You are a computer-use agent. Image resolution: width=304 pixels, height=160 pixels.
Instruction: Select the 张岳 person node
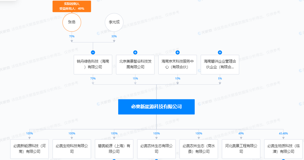click(72, 22)
